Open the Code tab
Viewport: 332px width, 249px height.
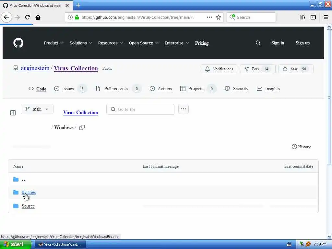[x=38, y=89]
